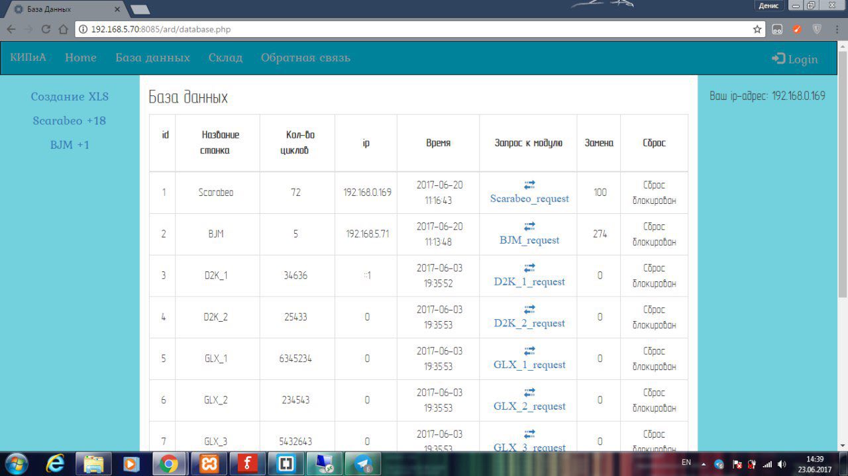Screen dimensions: 848x476
Task: Click the request arrows icon for GLX_2
Action: (529, 393)
